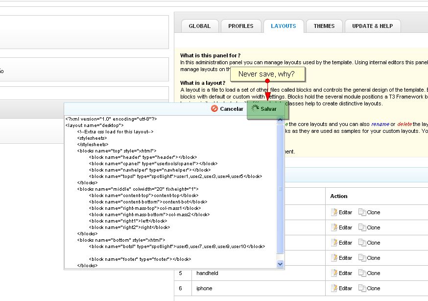Click the Clone icon for handheld layout
428x301 pixels.
[362, 273]
